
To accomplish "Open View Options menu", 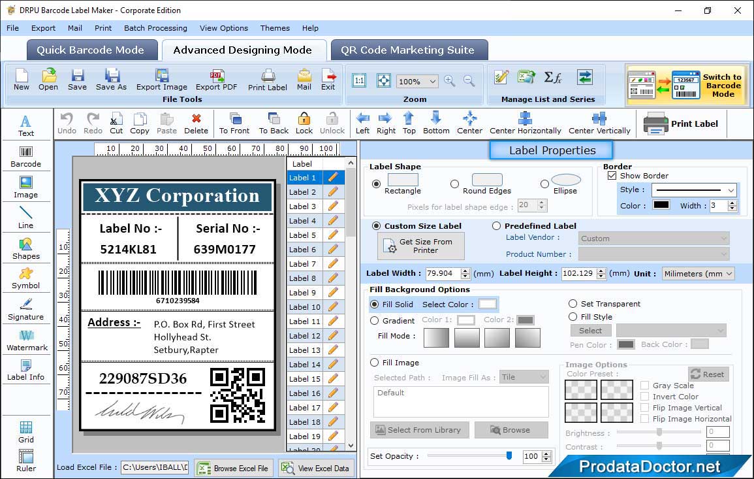I will 224,28.
